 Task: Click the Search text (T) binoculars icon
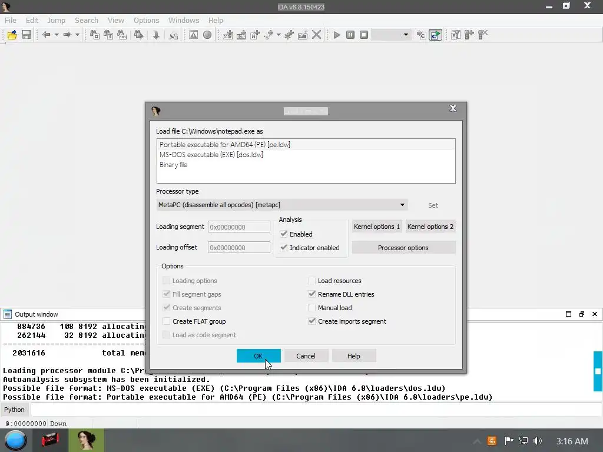[x=108, y=35]
